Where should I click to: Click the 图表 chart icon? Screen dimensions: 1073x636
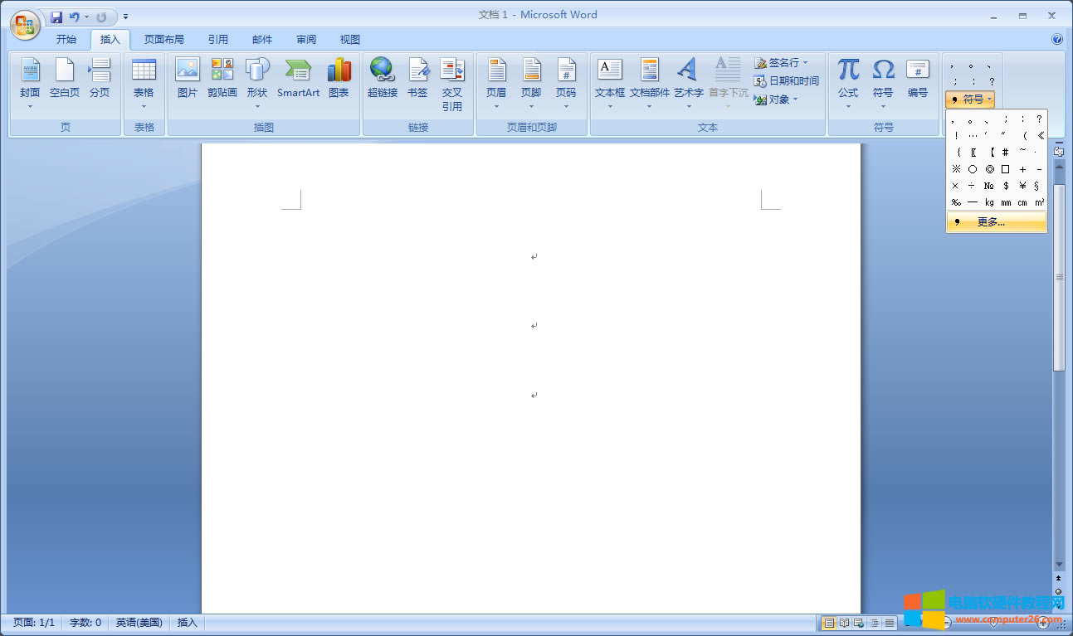339,78
